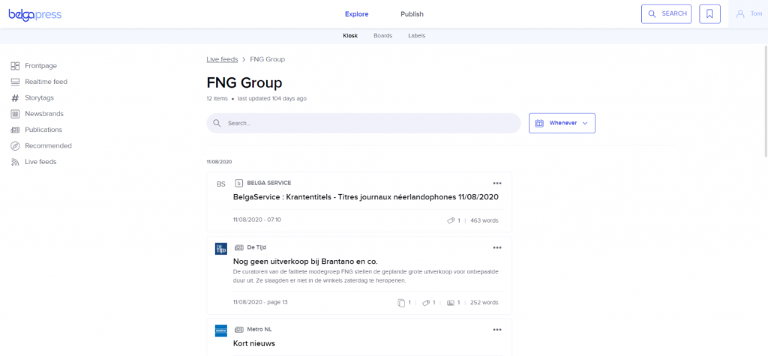Click the calendar icon on the Whenever filter
The width and height of the screenshot is (768, 356).
point(539,124)
